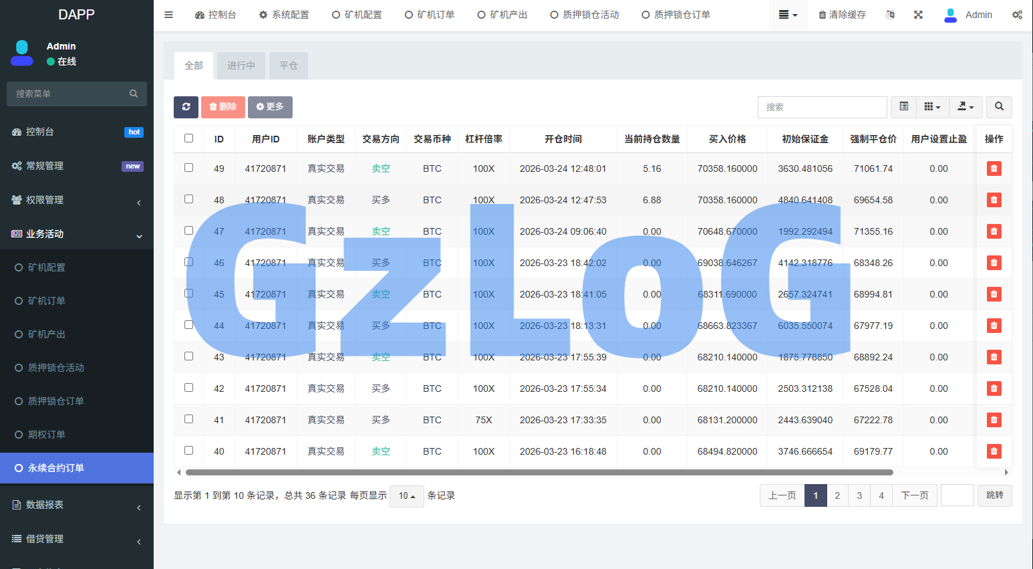Open the page size dropdown showing 10
The image size is (1033, 569).
point(406,495)
